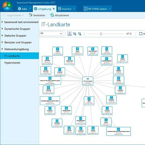Click the collapse nodes toolbar icon

[80, 34]
